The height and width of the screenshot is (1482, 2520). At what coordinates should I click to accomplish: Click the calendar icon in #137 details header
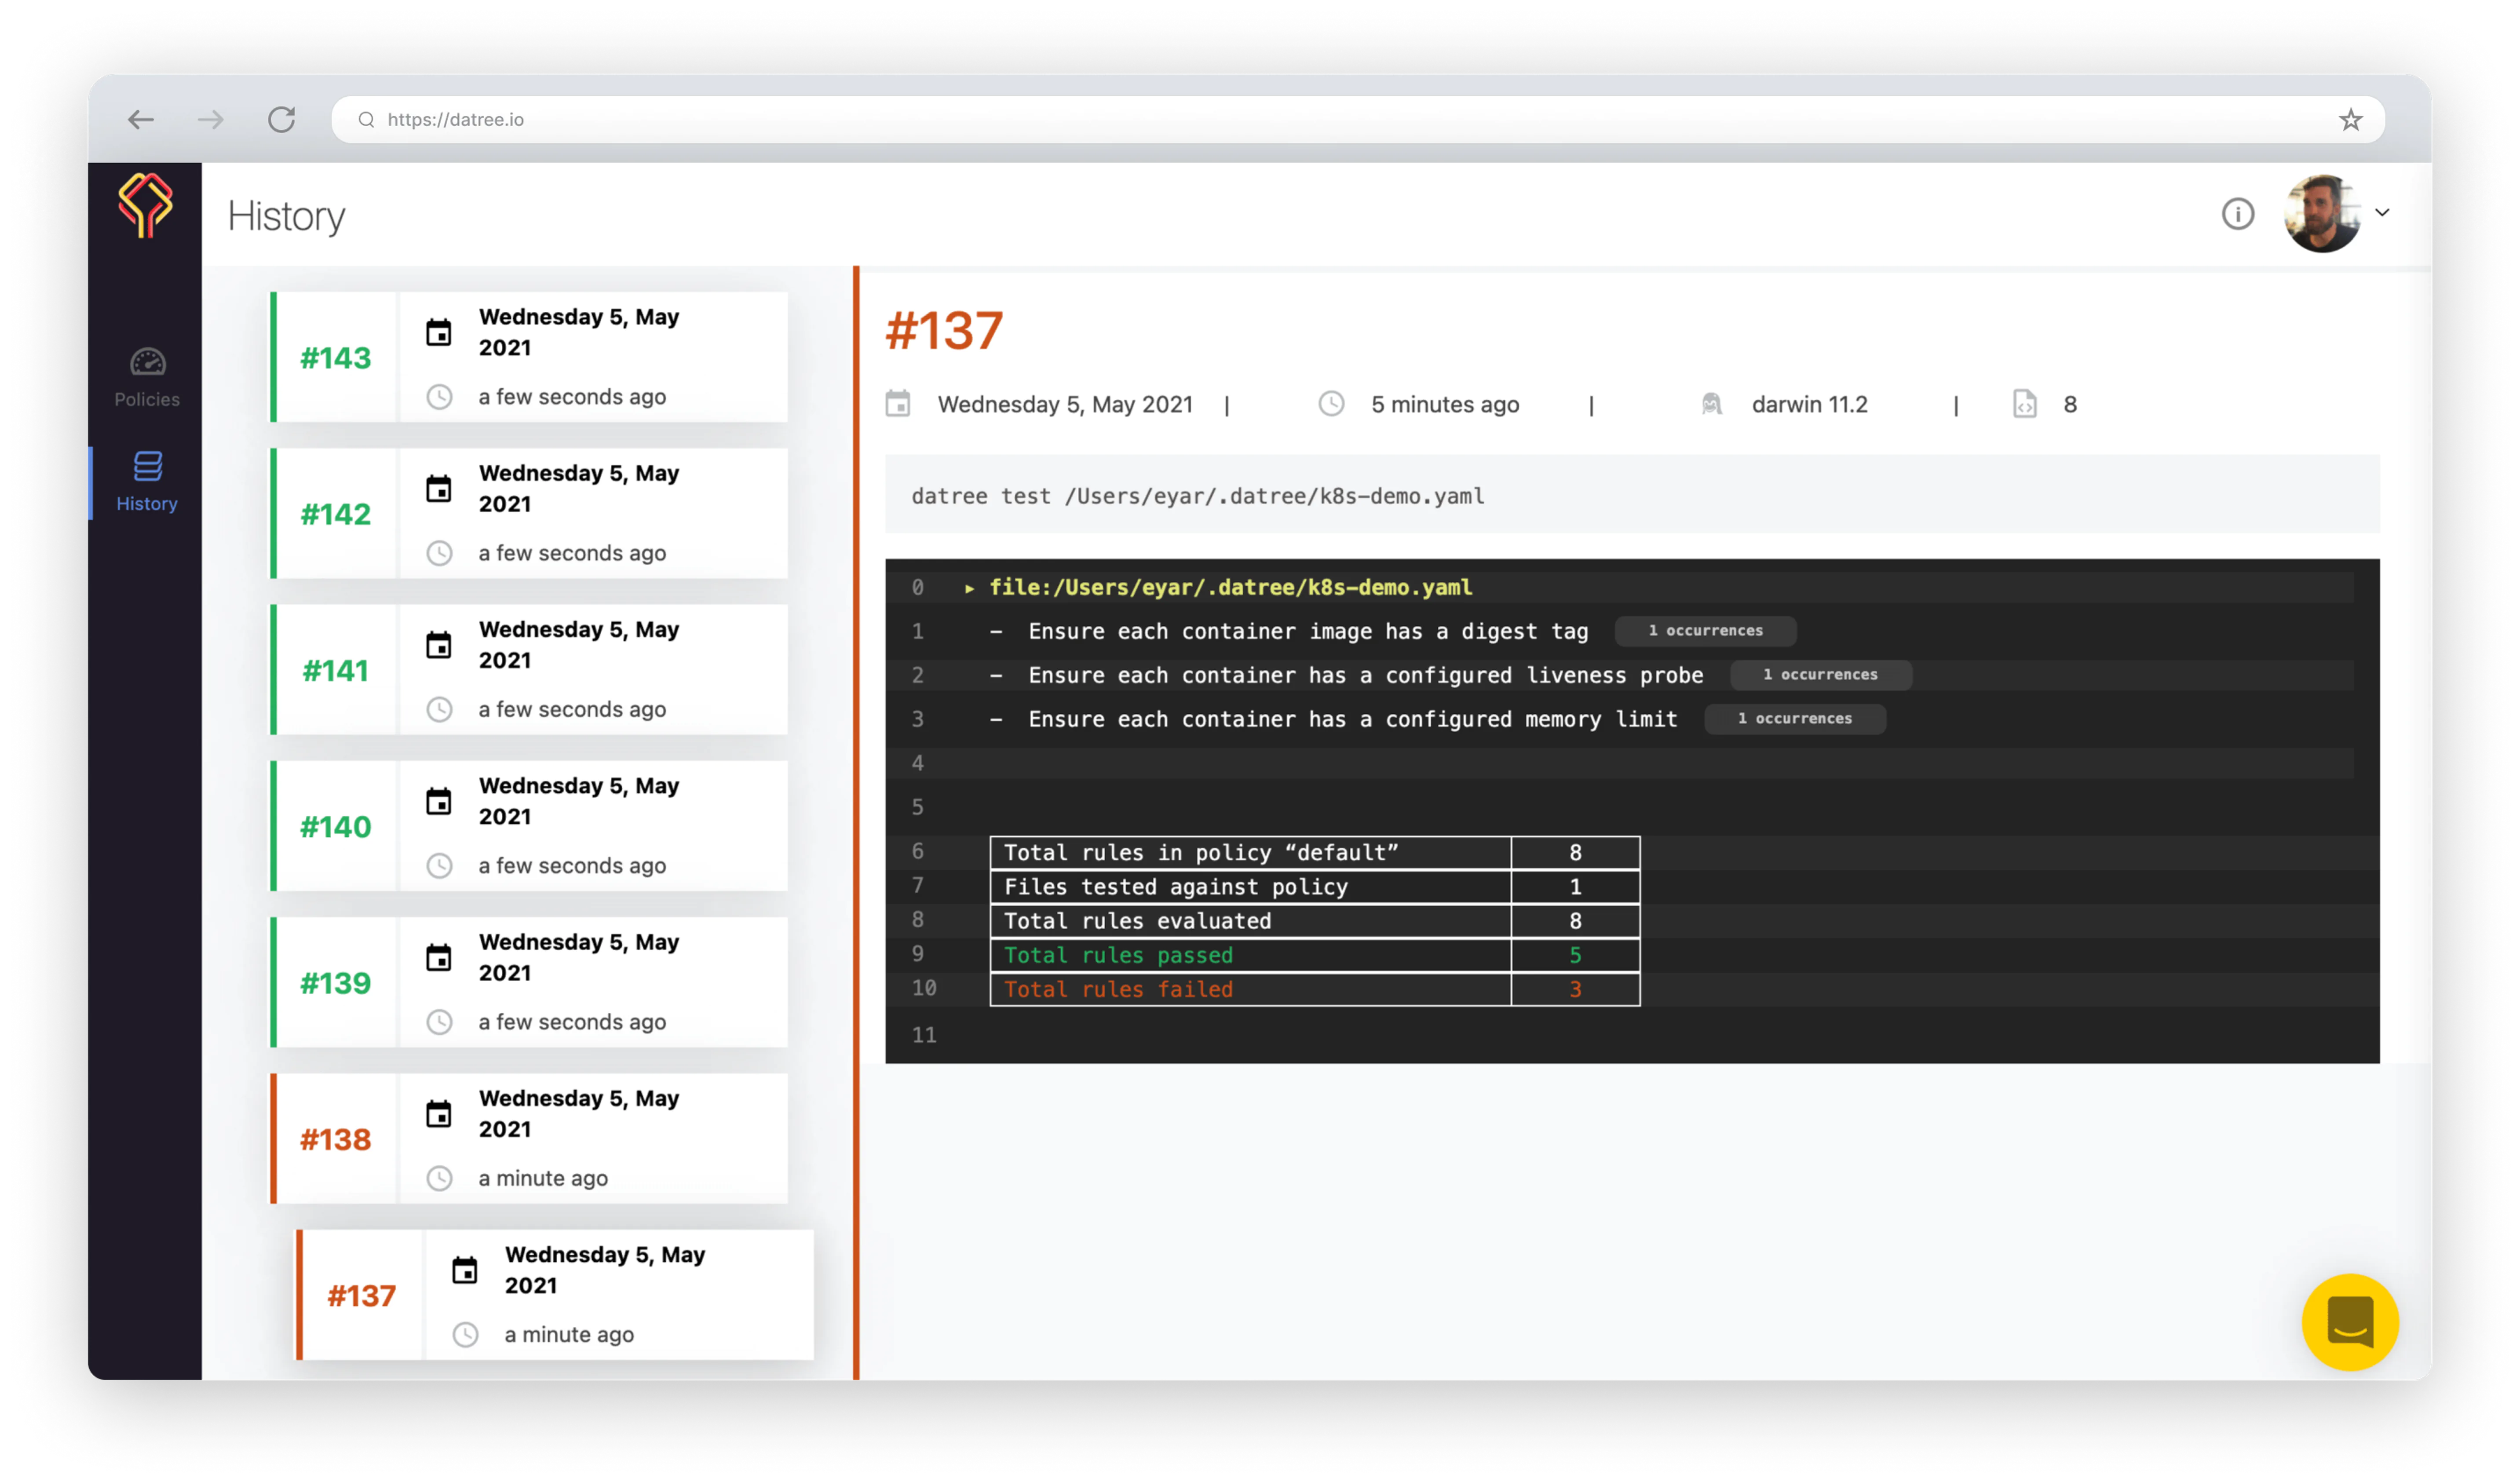point(898,404)
